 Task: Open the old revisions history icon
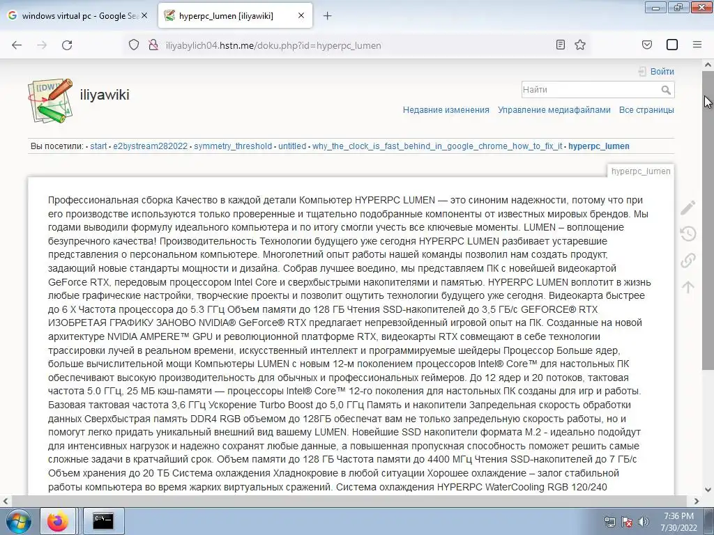688,234
